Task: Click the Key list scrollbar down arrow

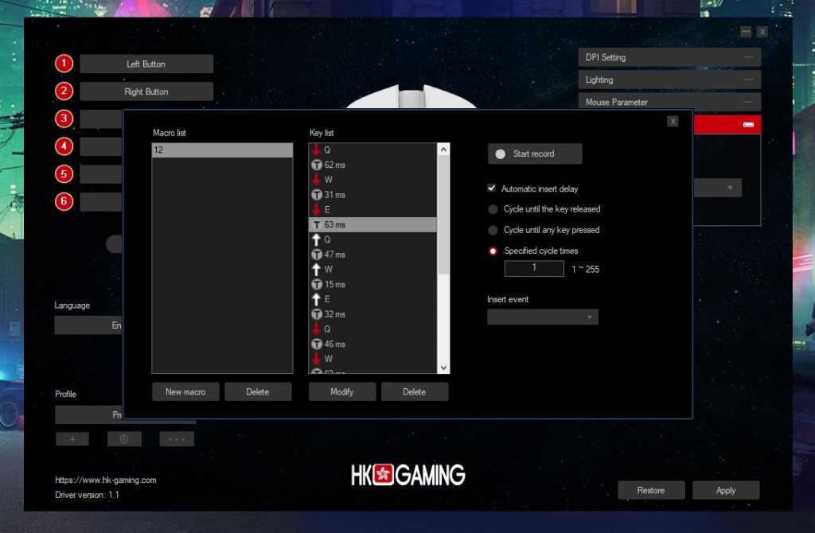Action: pos(444,368)
